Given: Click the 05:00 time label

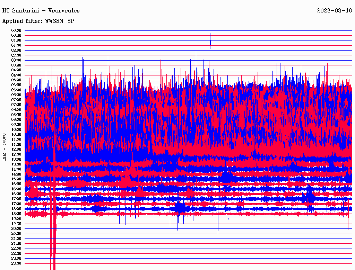Looking at the screenshot, I should (x=16, y=80).
